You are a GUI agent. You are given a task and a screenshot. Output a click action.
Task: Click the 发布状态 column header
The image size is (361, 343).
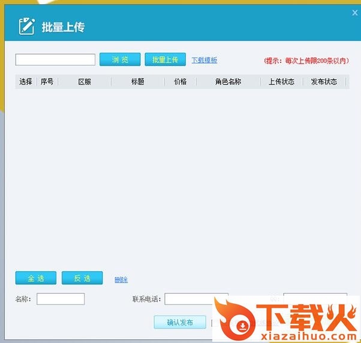pyautogui.click(x=324, y=82)
